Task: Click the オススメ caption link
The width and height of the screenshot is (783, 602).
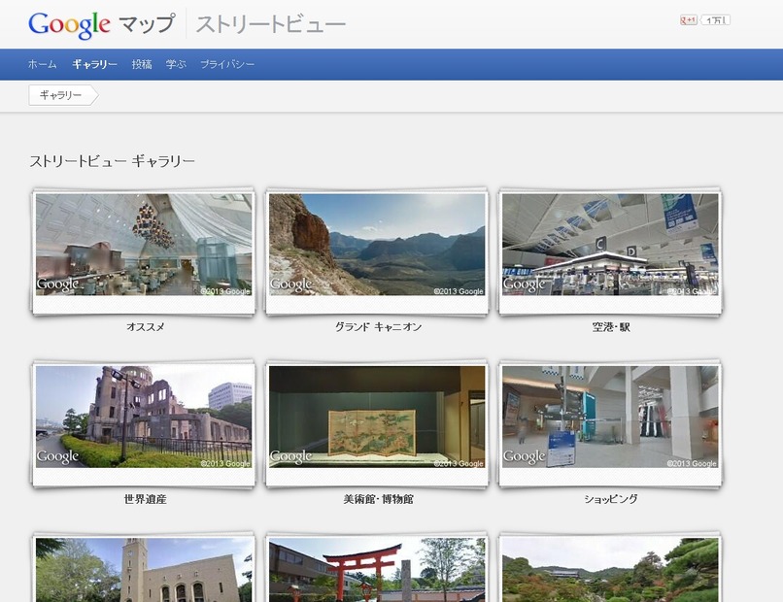Action: (x=146, y=327)
